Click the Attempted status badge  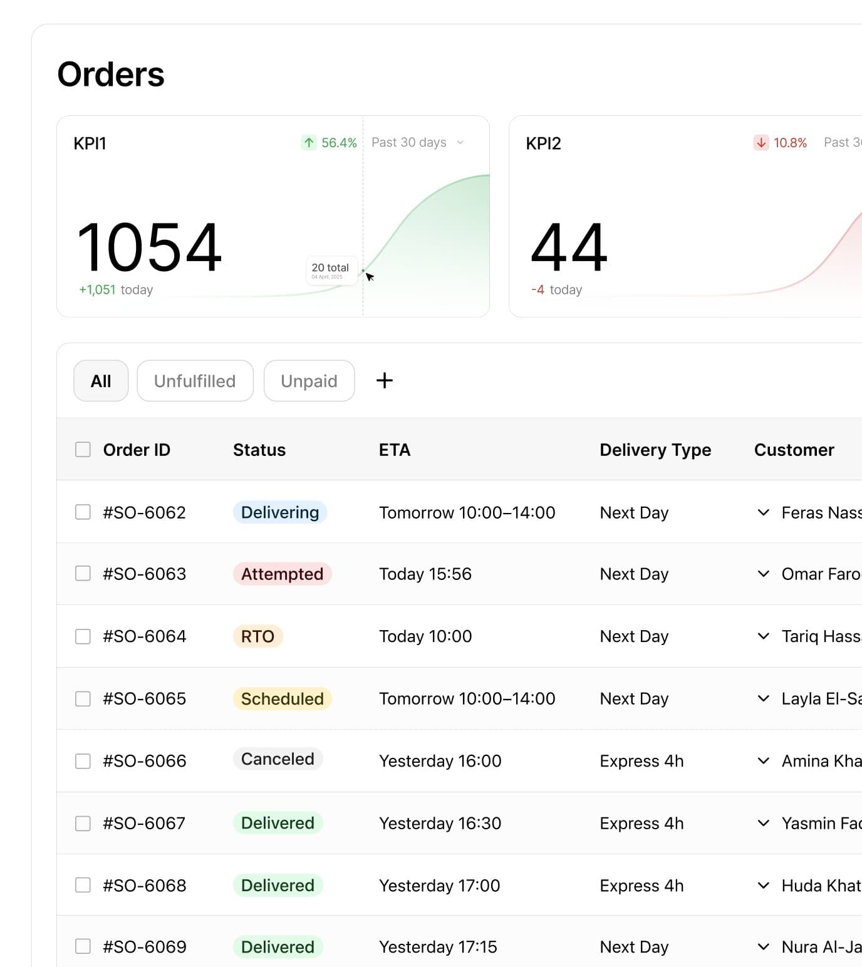point(282,574)
